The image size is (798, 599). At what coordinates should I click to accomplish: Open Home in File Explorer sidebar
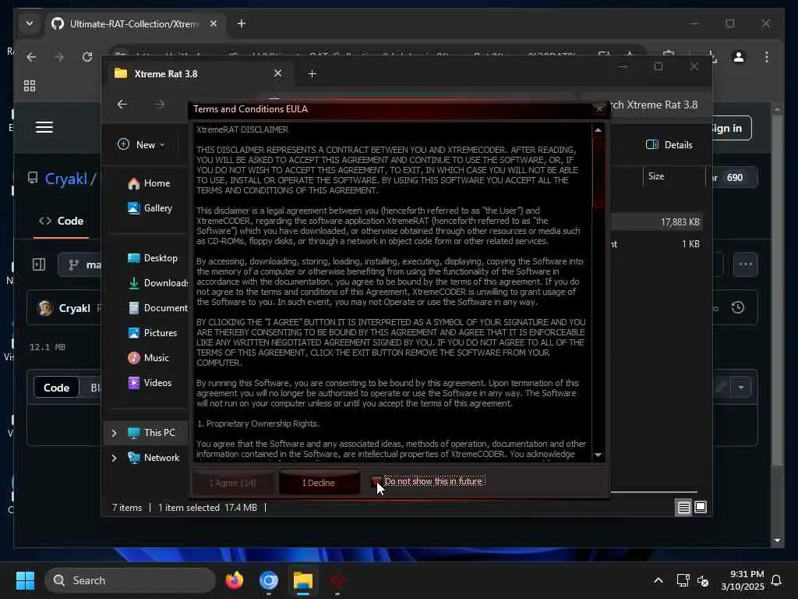coord(149,183)
